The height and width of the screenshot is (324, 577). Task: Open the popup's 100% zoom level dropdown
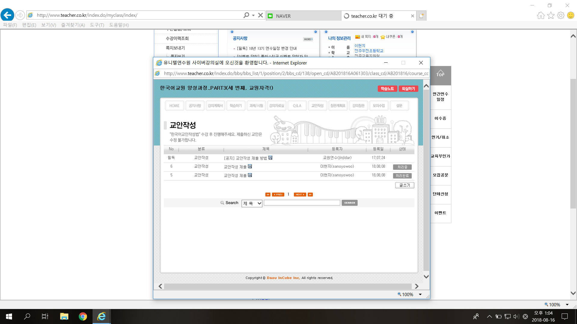pyautogui.click(x=420, y=294)
